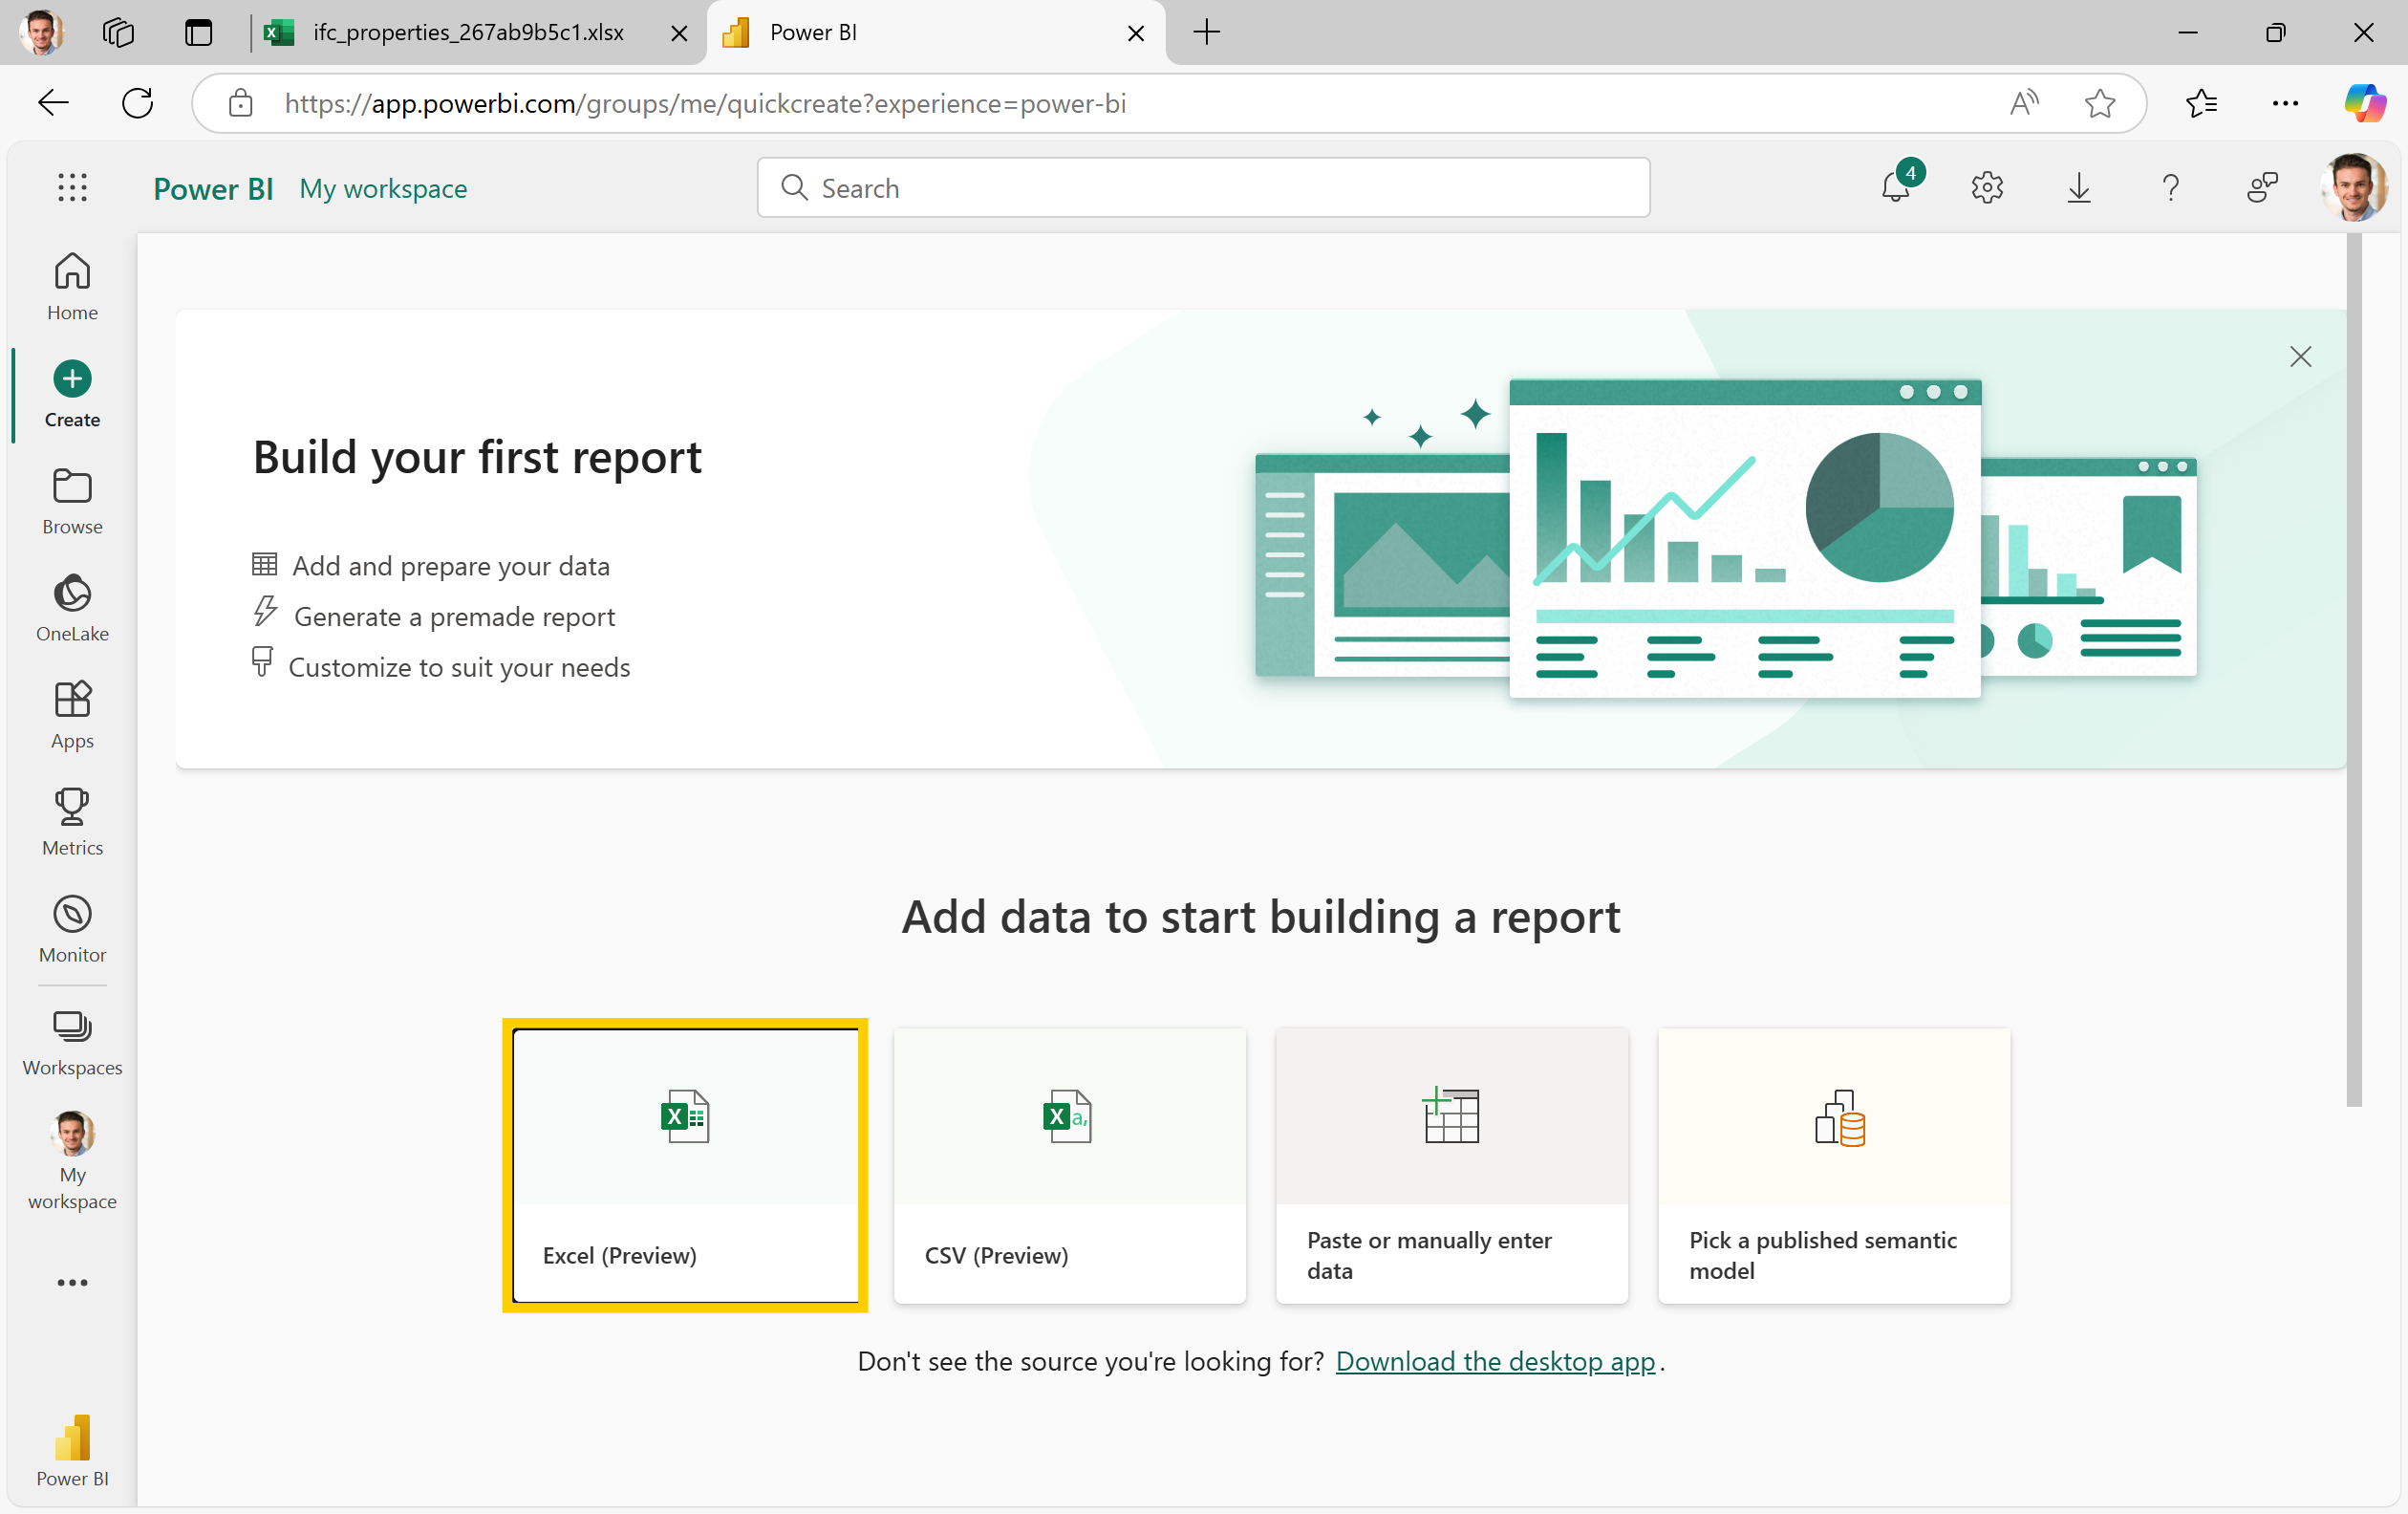
Task: Click the page vertical scrollbar
Action: (x=2354, y=670)
